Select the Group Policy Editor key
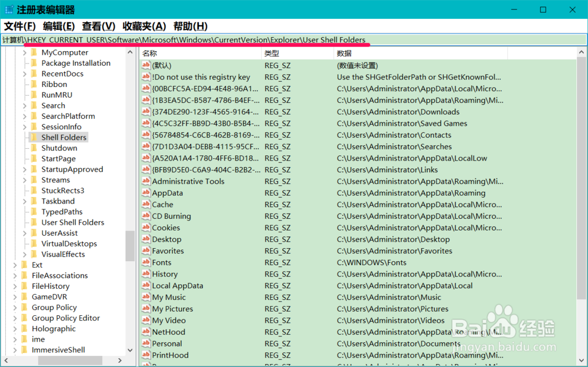 pos(66,318)
